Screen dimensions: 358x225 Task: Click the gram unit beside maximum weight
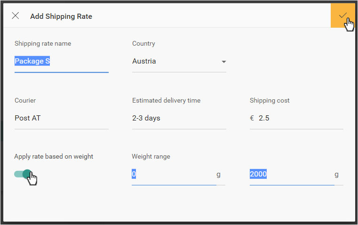tap(336, 175)
